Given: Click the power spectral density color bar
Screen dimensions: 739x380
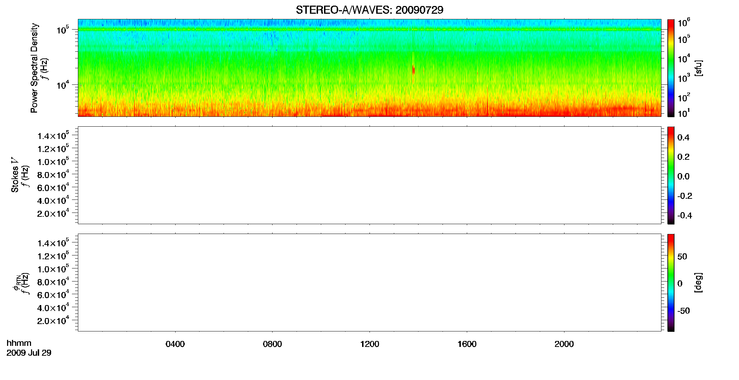Looking at the screenshot, I should click(671, 68).
